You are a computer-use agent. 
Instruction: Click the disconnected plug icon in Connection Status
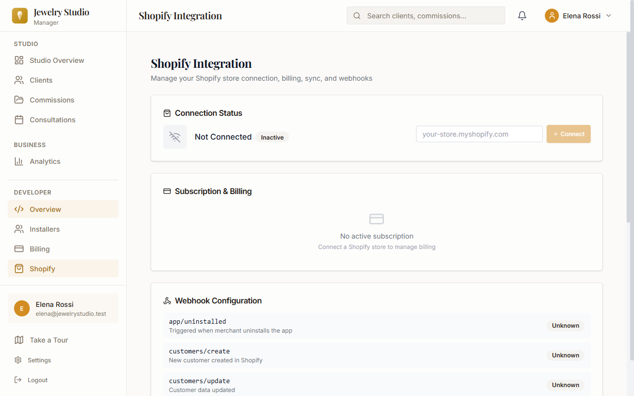[x=175, y=137]
